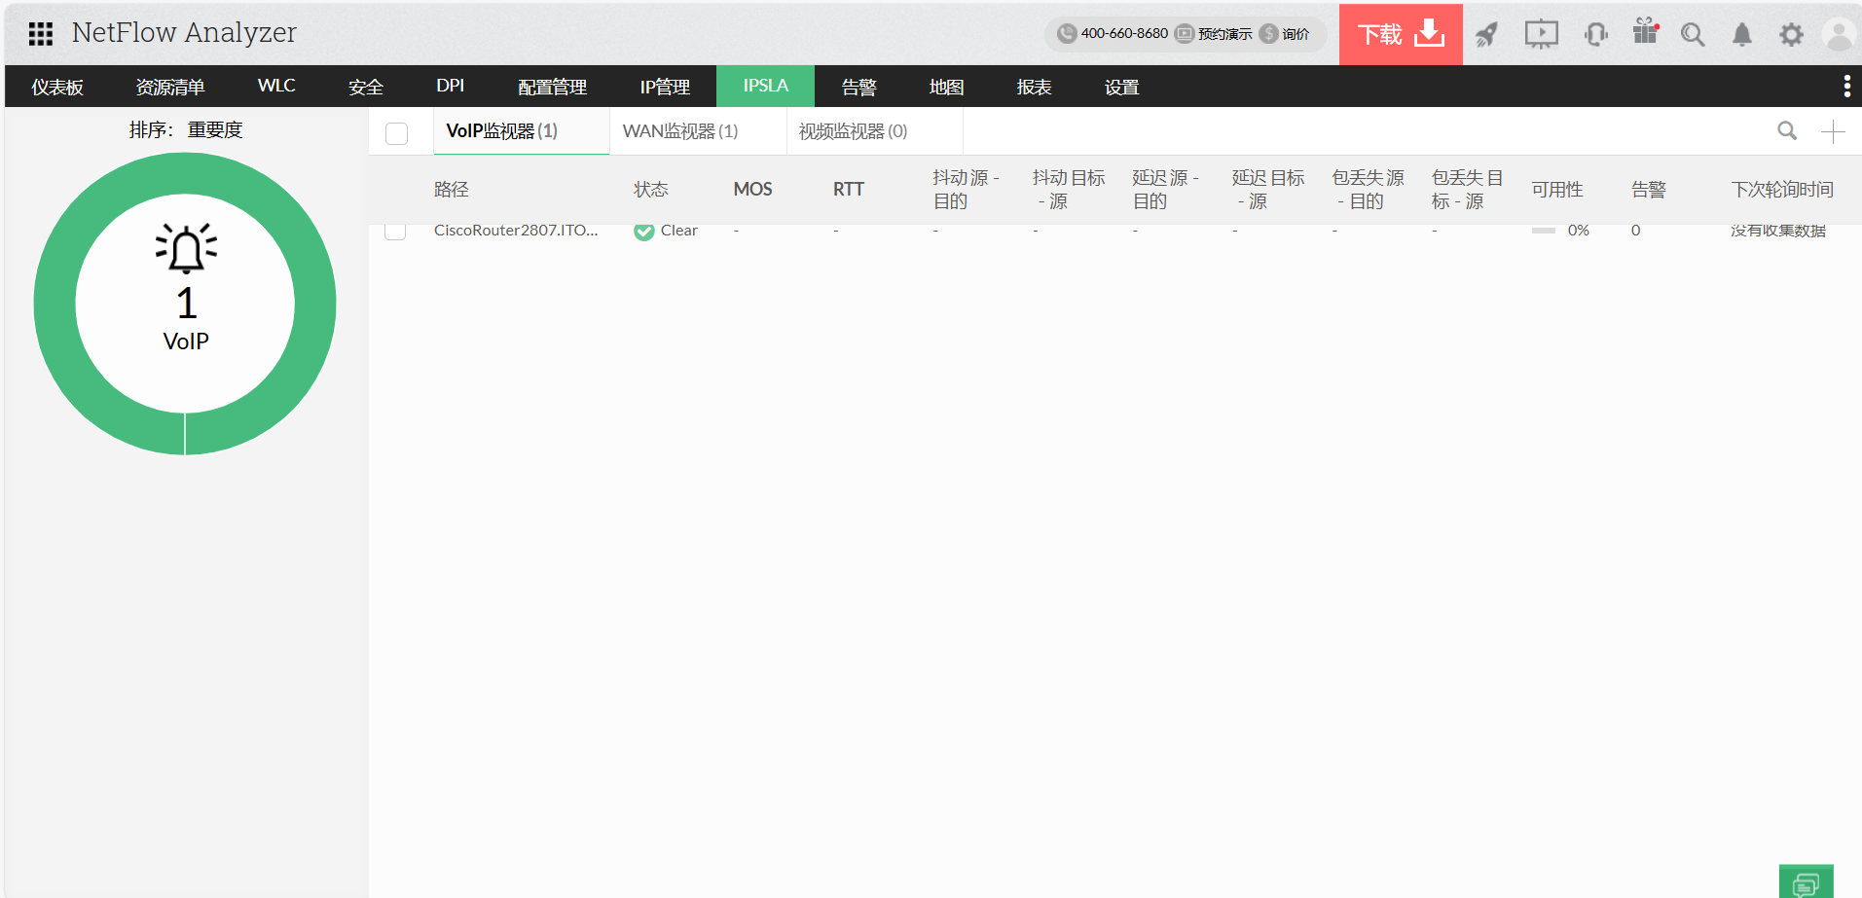Click the green Clear status icon
This screenshot has height=898, width=1862.
(643, 232)
